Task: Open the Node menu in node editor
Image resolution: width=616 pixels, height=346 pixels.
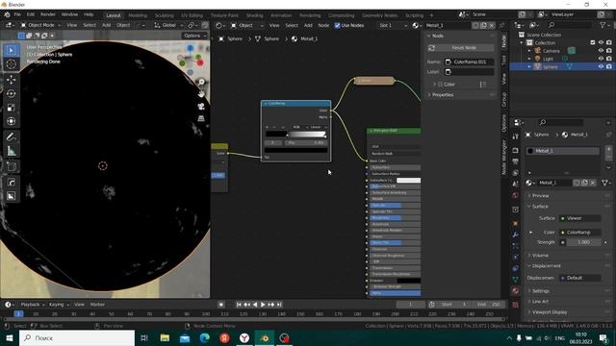Action: pos(323,25)
